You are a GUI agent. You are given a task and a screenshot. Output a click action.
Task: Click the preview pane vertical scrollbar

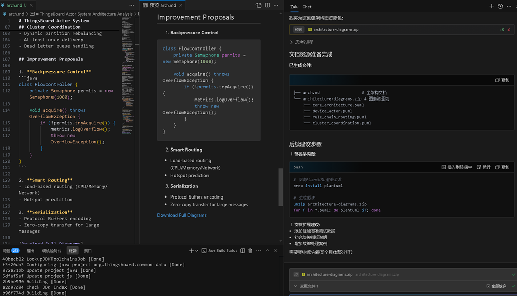(281, 187)
